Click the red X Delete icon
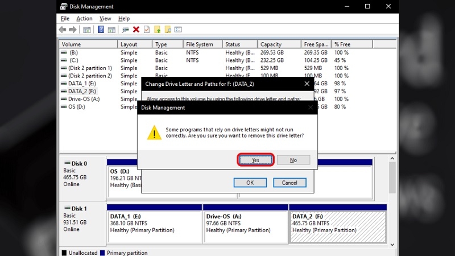This screenshot has width=455, height=256. coord(136,30)
